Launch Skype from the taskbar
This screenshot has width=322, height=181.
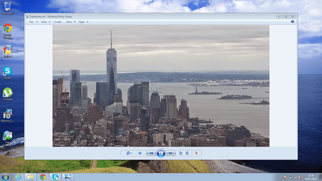pyautogui.click(x=55, y=177)
